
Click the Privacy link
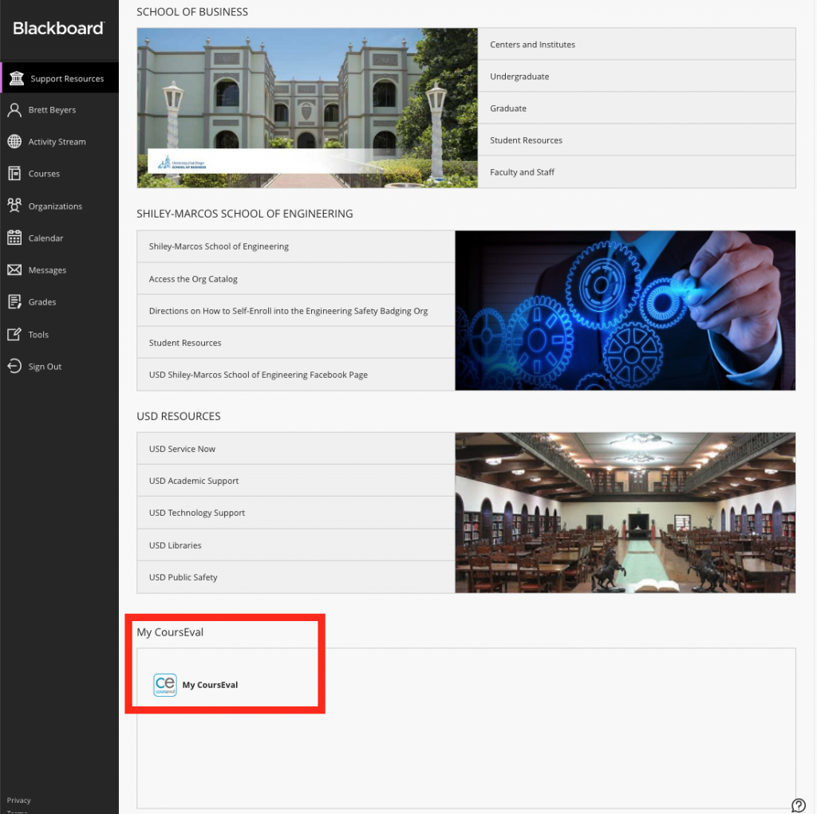pos(19,800)
